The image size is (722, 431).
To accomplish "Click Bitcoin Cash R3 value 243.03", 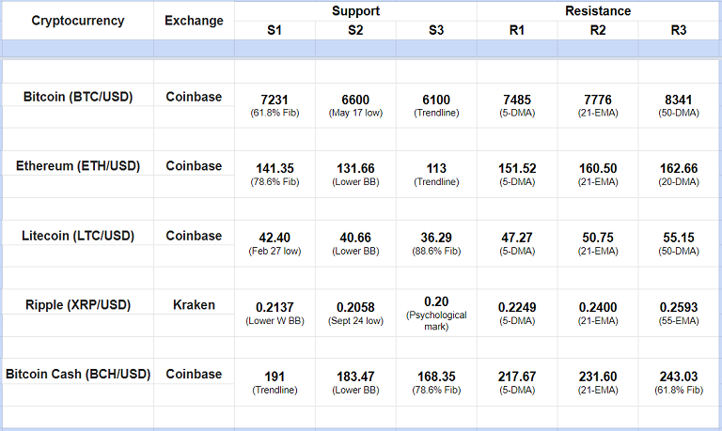I will click(x=679, y=377).
